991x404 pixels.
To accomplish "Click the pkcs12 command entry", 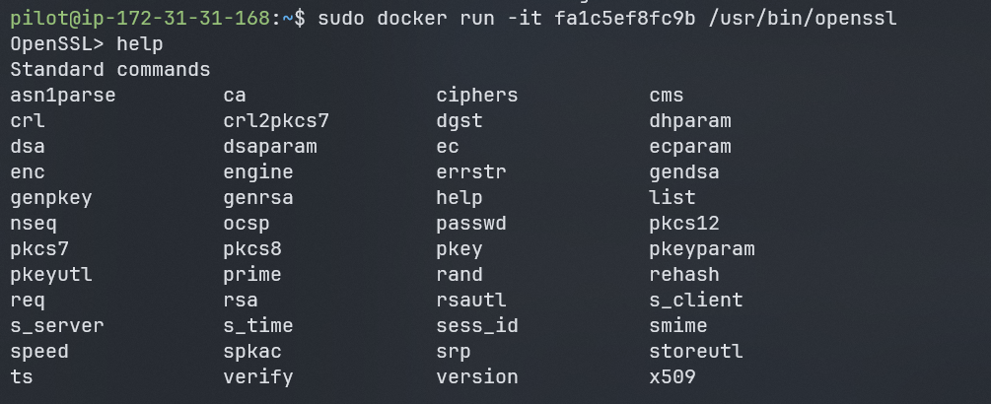I will [x=684, y=224].
